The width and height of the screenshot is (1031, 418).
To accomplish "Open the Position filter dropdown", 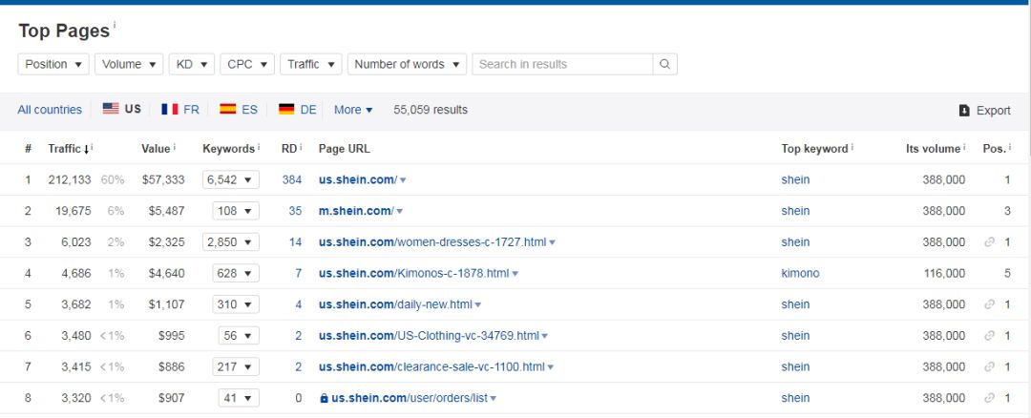I will pyautogui.click(x=53, y=64).
